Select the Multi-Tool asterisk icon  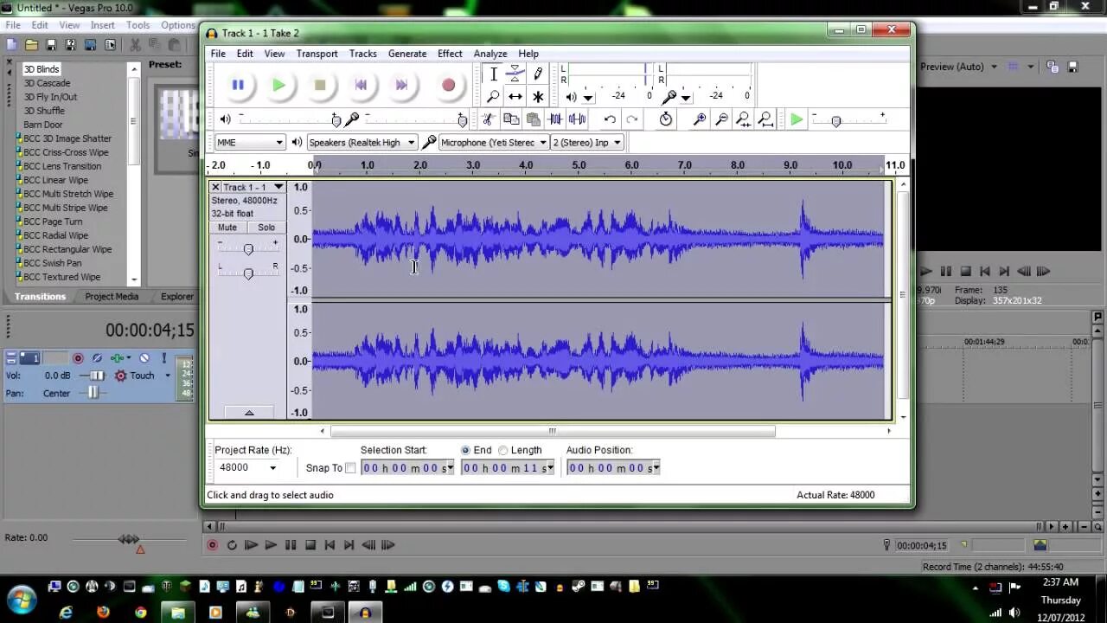coord(537,97)
